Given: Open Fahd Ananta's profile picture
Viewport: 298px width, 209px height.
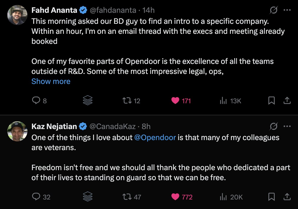Looking at the screenshot, I should tap(17, 15).
